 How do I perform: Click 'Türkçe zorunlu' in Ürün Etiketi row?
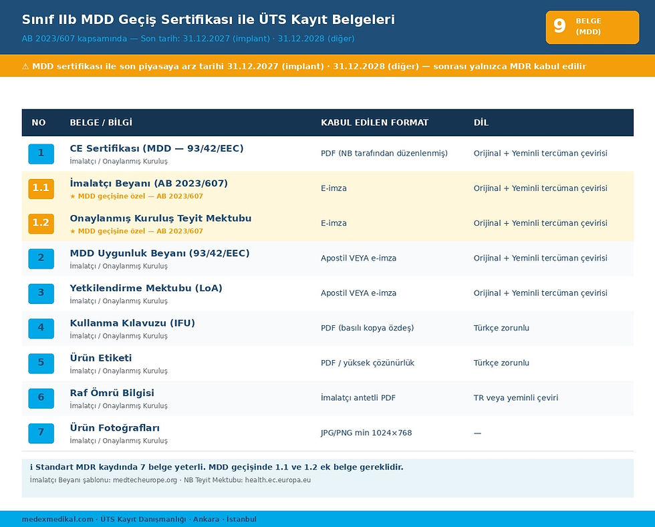(501, 363)
